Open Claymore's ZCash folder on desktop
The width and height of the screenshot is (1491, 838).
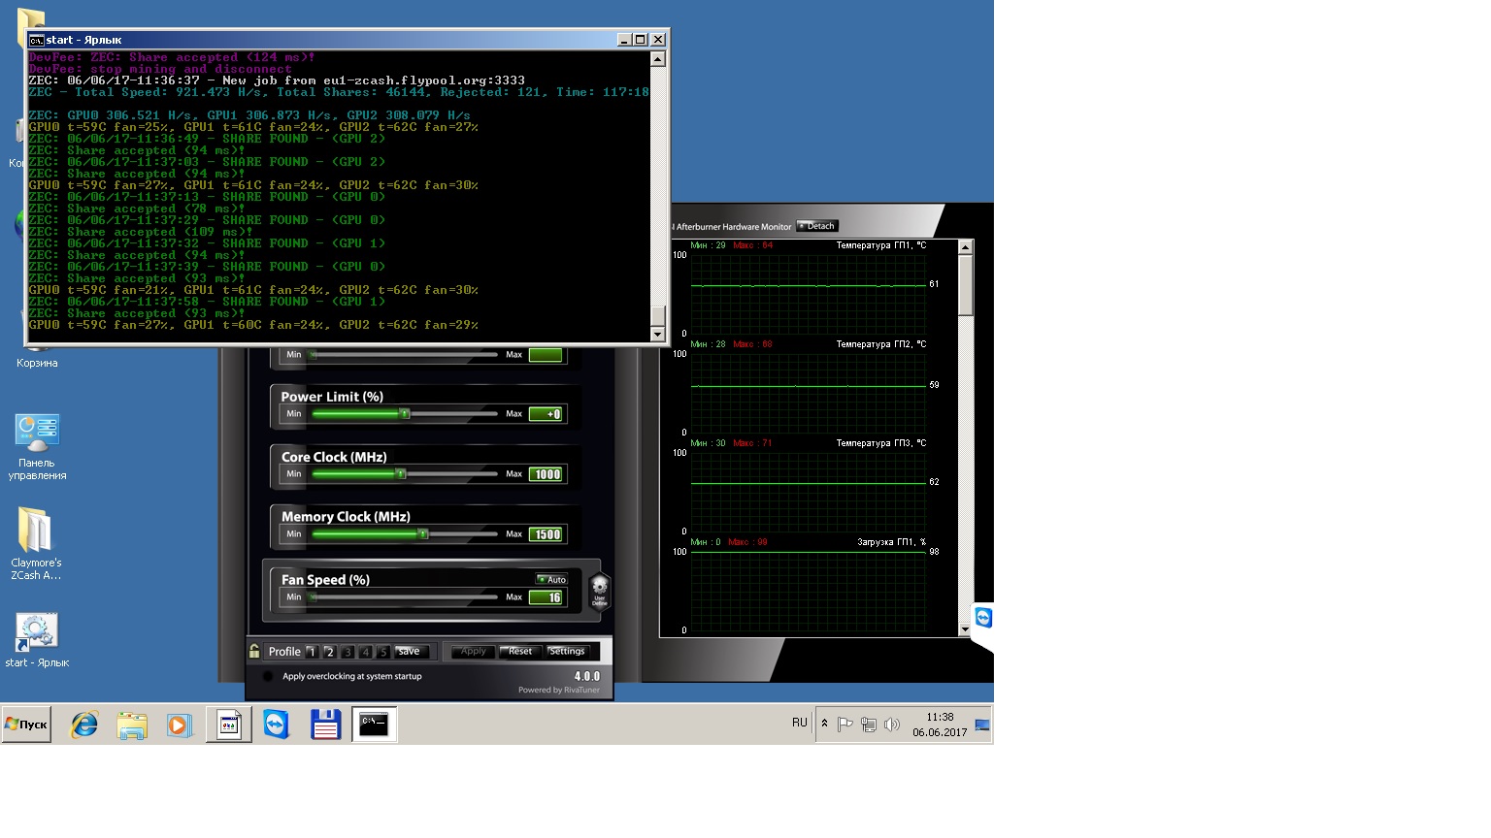[36, 543]
